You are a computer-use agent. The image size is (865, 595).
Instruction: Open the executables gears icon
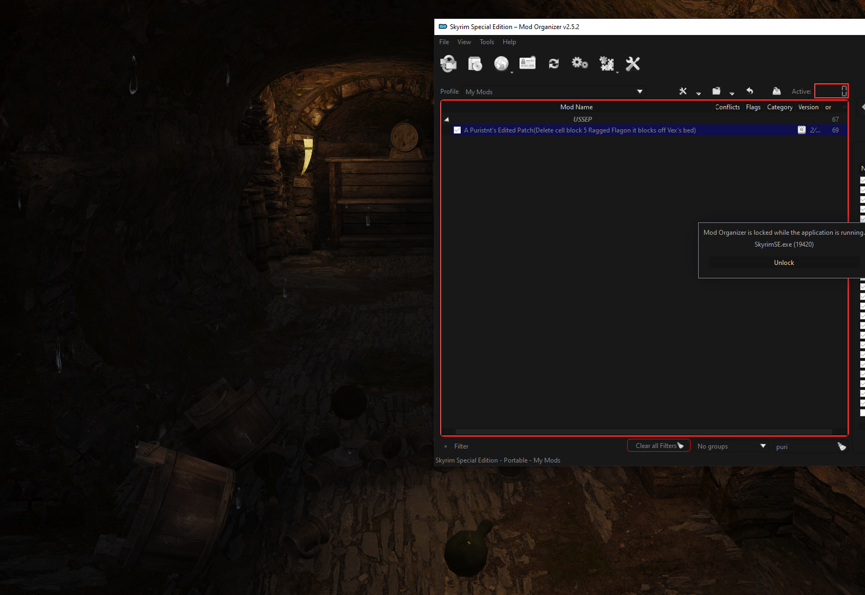(x=580, y=63)
